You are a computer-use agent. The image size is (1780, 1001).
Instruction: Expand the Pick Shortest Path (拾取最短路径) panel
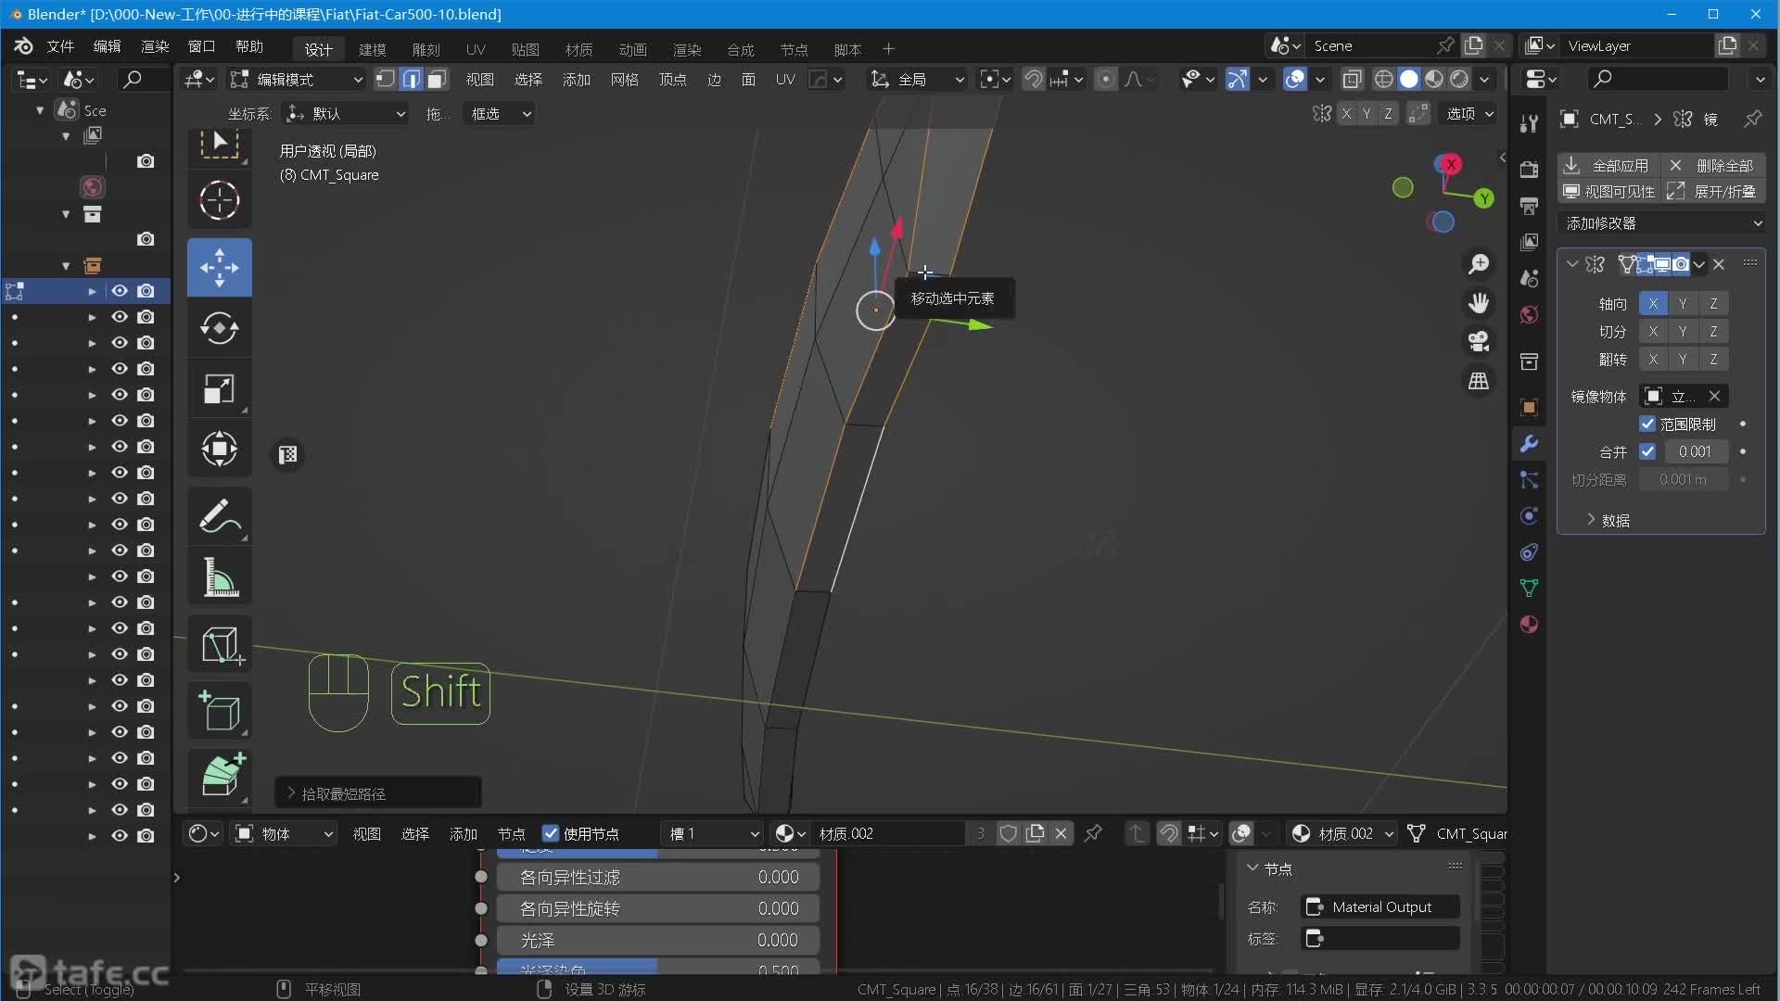tap(378, 794)
